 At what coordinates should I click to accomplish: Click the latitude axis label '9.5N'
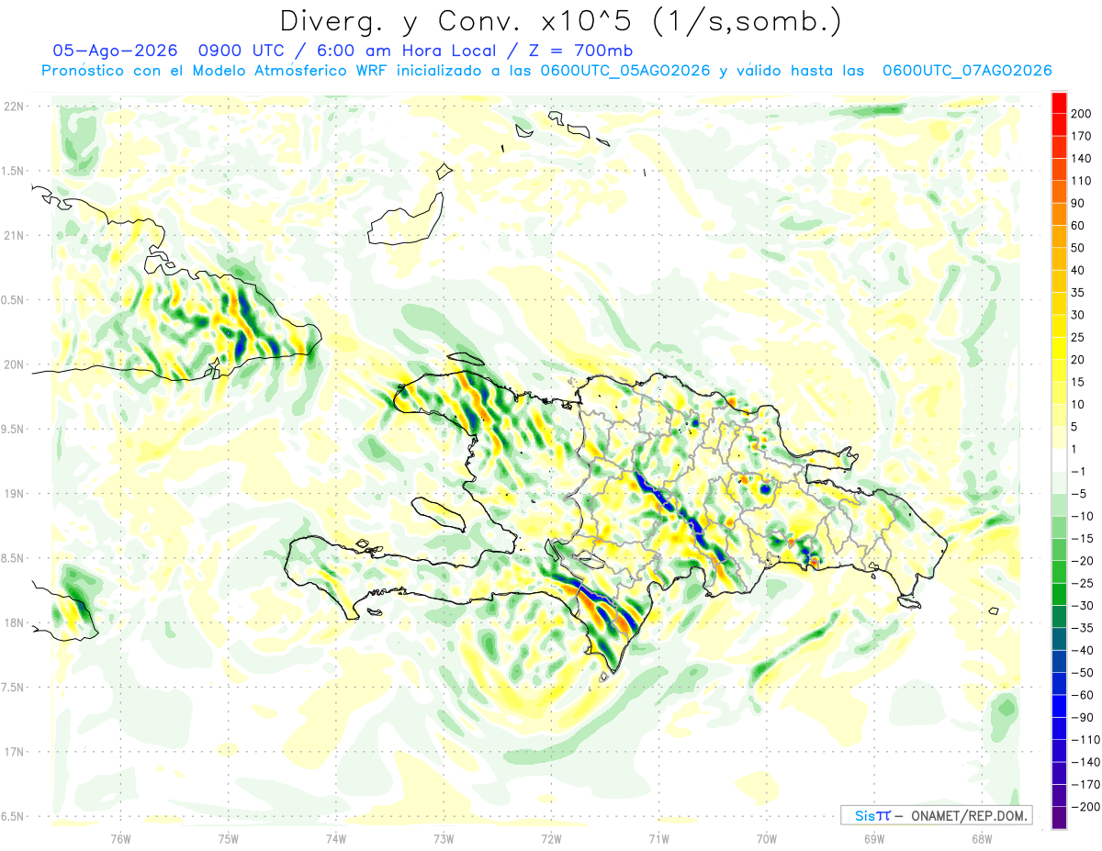(13, 430)
